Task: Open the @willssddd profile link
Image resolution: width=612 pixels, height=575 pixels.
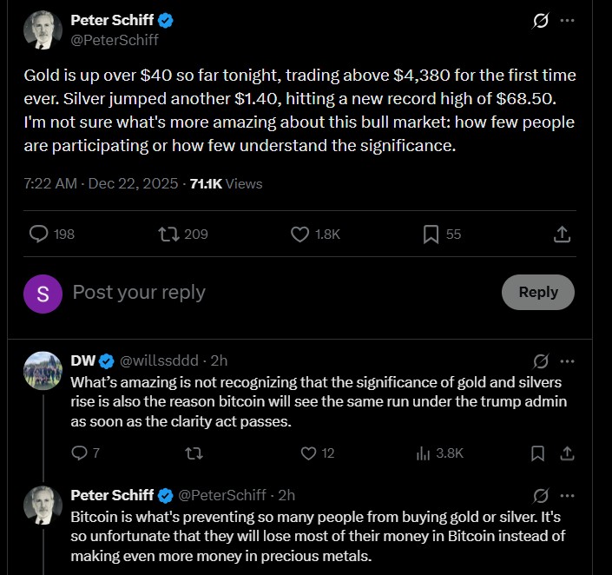Action: (160, 360)
